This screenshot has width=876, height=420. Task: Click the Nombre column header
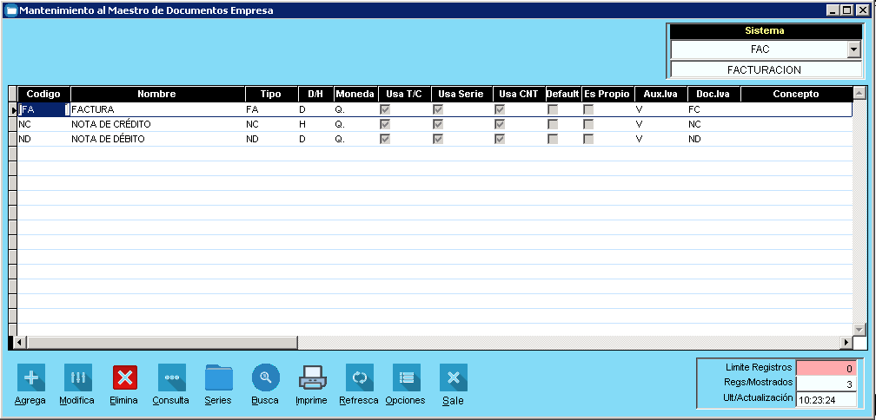(156, 94)
